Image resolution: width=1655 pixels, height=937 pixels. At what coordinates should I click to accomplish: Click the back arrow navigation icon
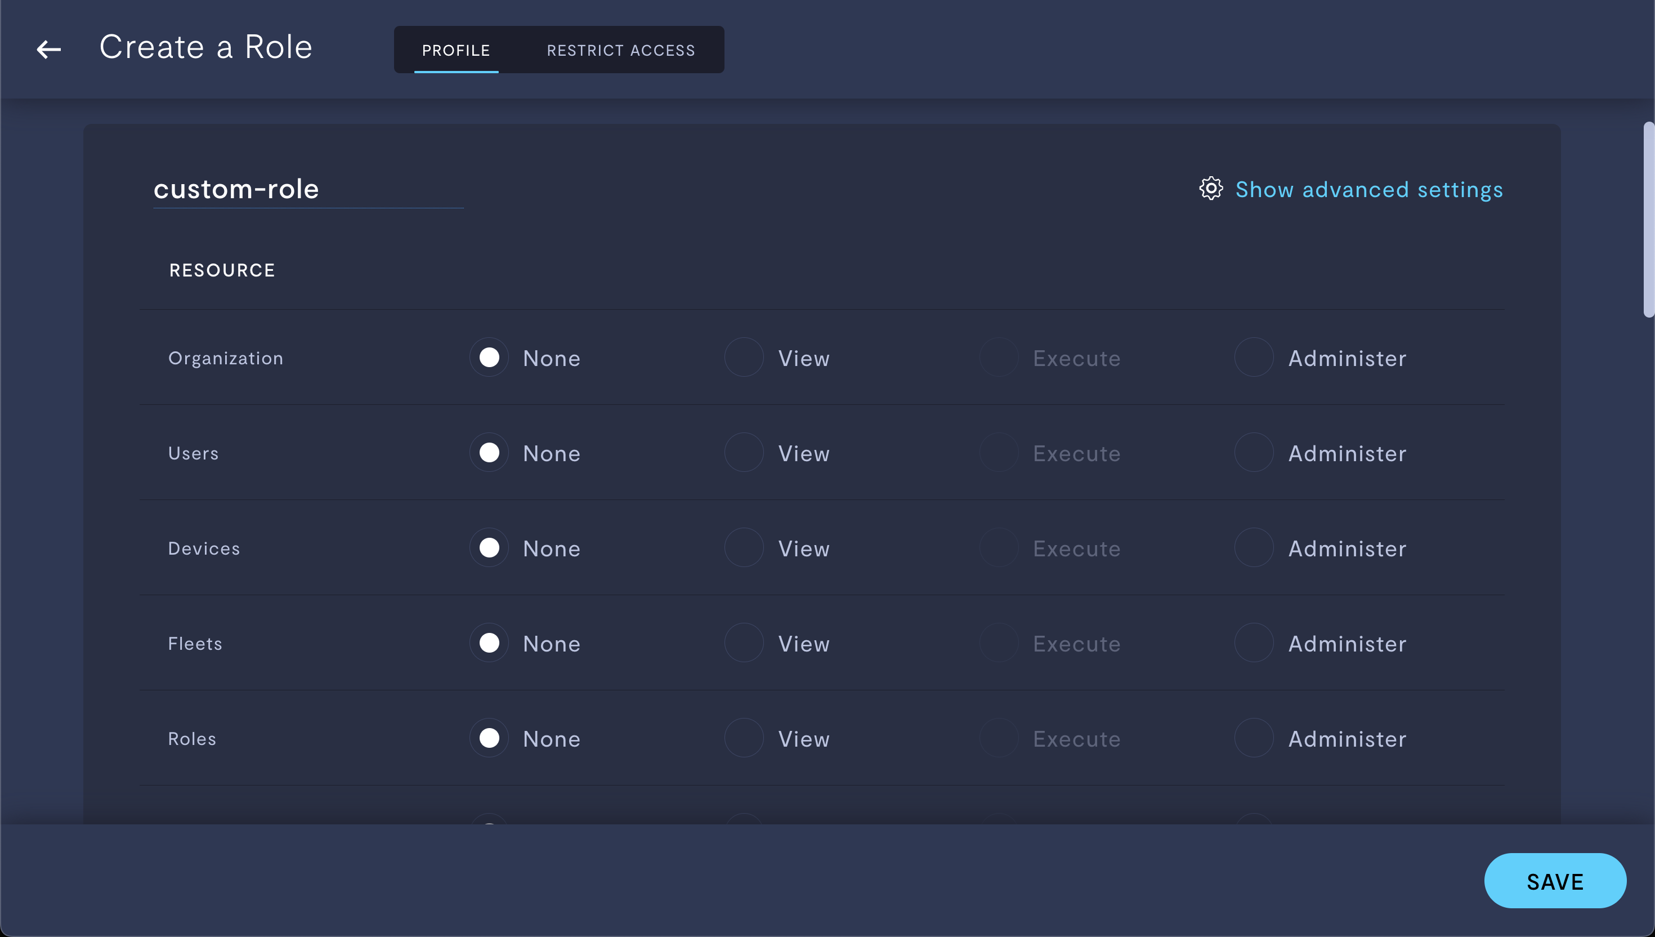point(48,48)
